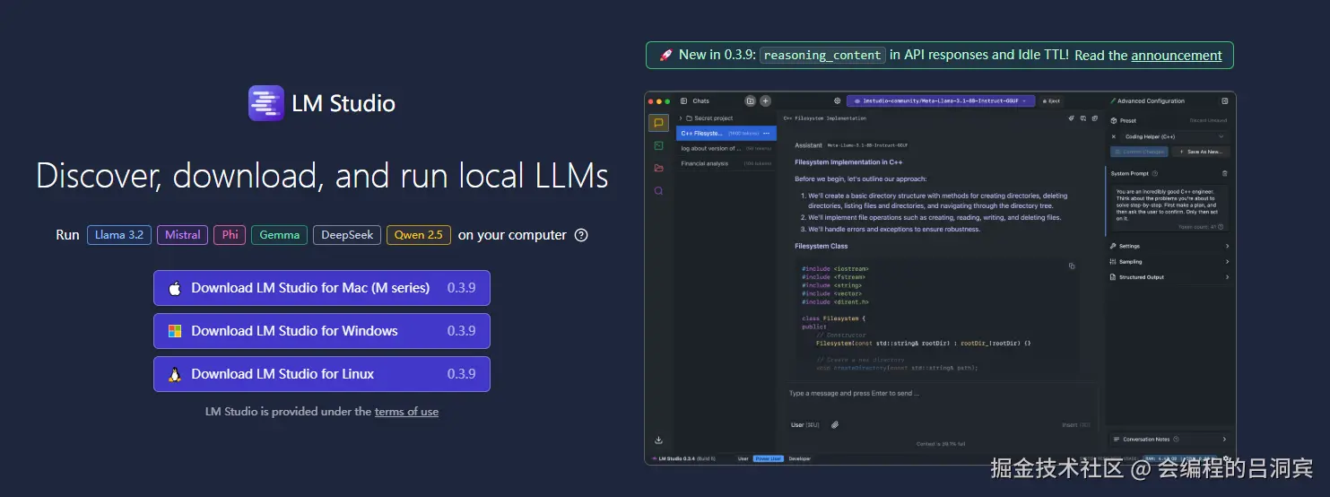Copy the code block using copy icon
Image resolution: width=1330 pixels, height=497 pixels.
click(1072, 266)
